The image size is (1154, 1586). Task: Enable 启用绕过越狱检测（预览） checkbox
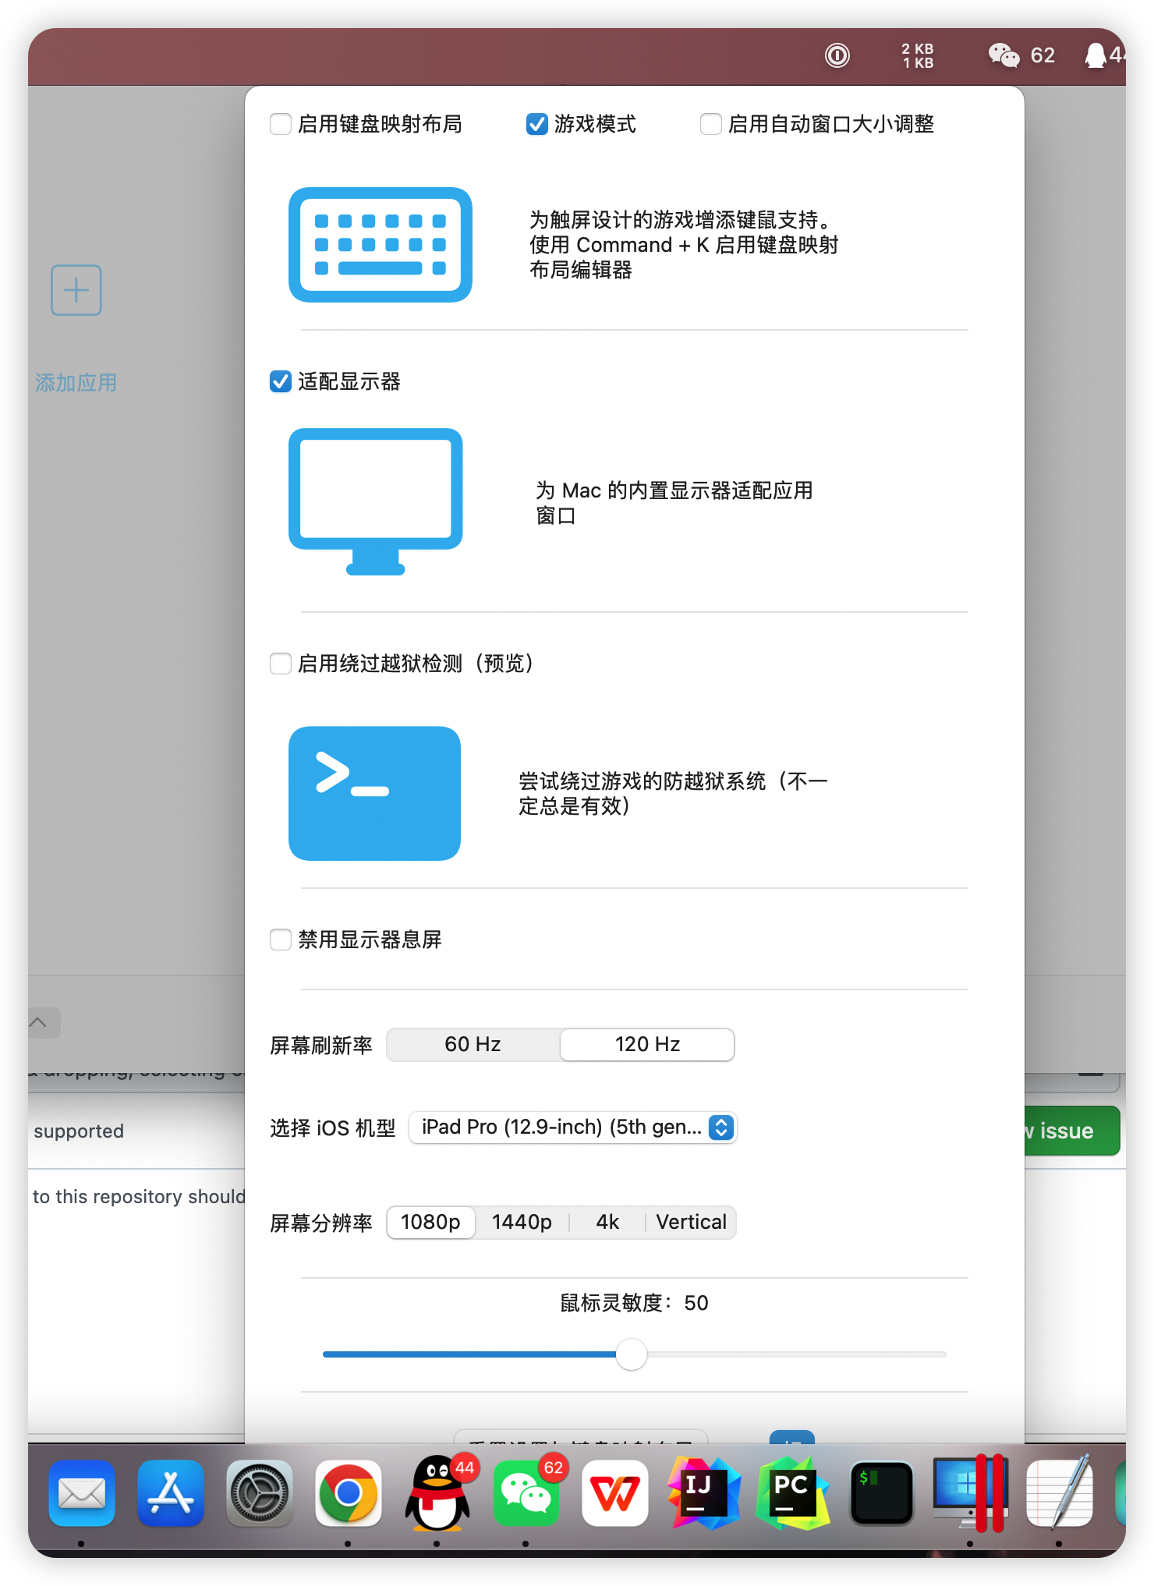point(281,664)
